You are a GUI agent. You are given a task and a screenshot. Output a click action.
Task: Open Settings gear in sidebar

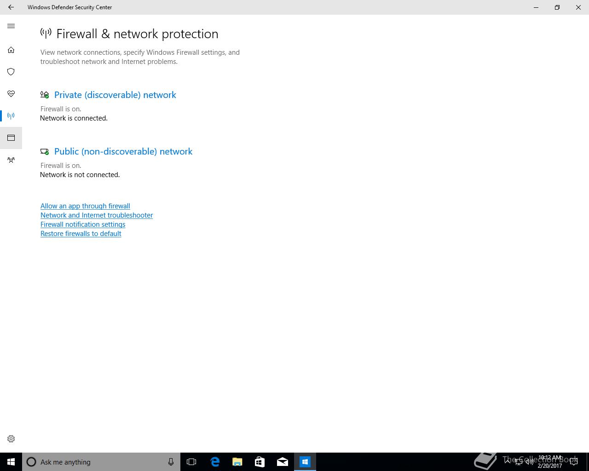click(x=11, y=439)
